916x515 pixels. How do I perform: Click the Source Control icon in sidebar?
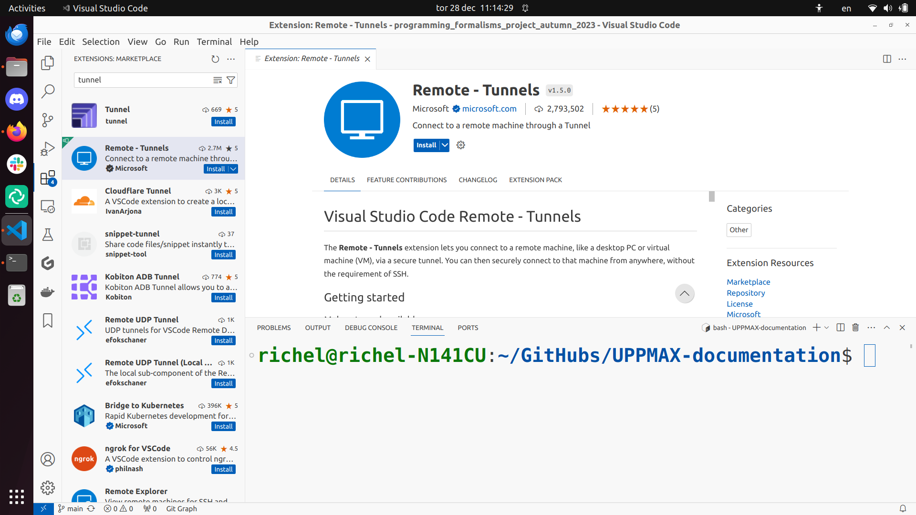pos(48,120)
